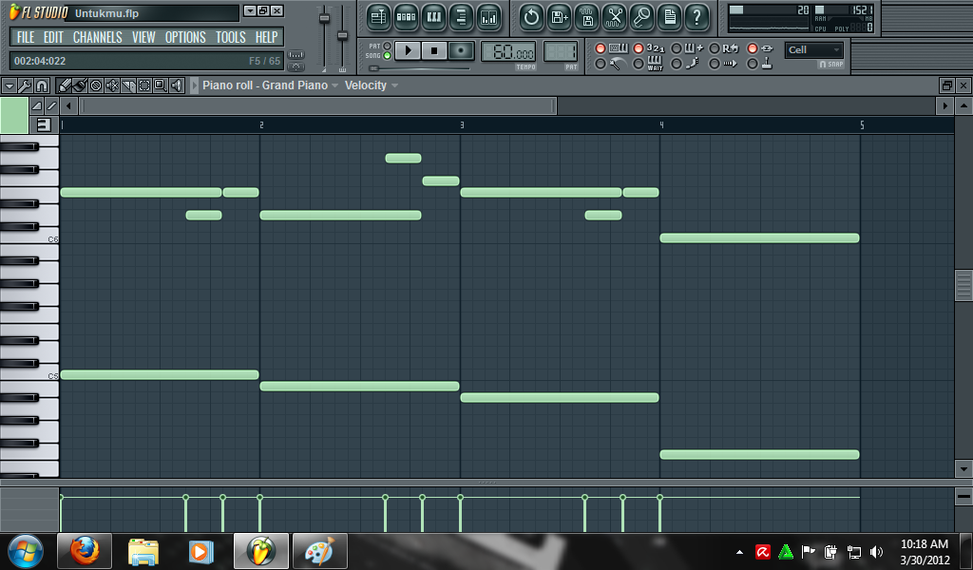Open the mixer view button

(x=489, y=17)
